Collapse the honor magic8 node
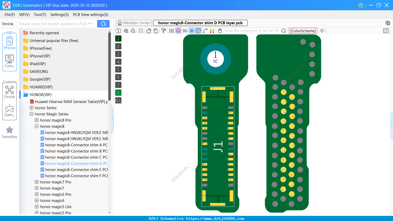Viewport: 393px width, 221px height. coord(37,126)
